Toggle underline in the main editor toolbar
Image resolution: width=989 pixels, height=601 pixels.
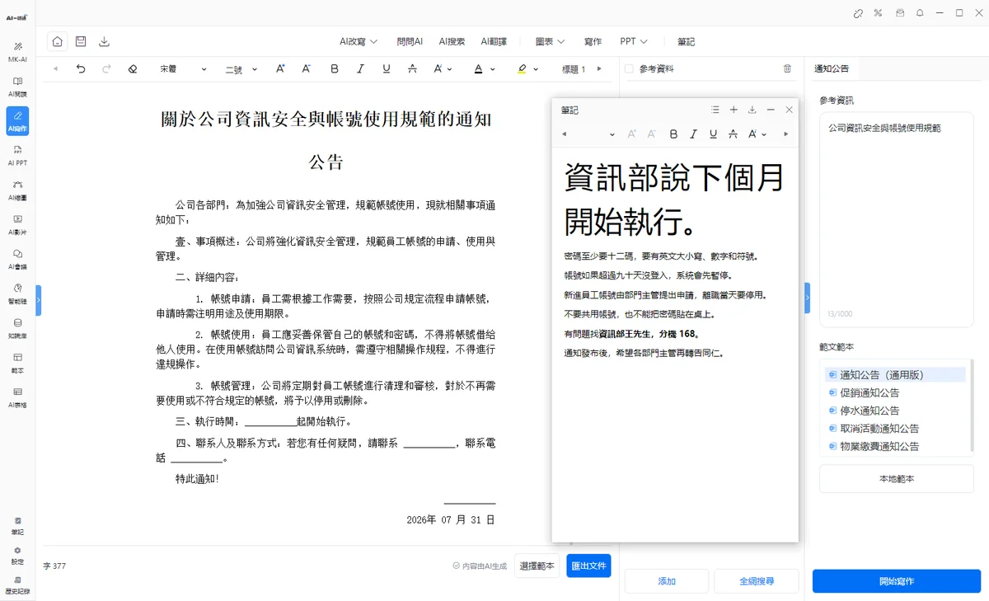pyautogui.click(x=387, y=69)
